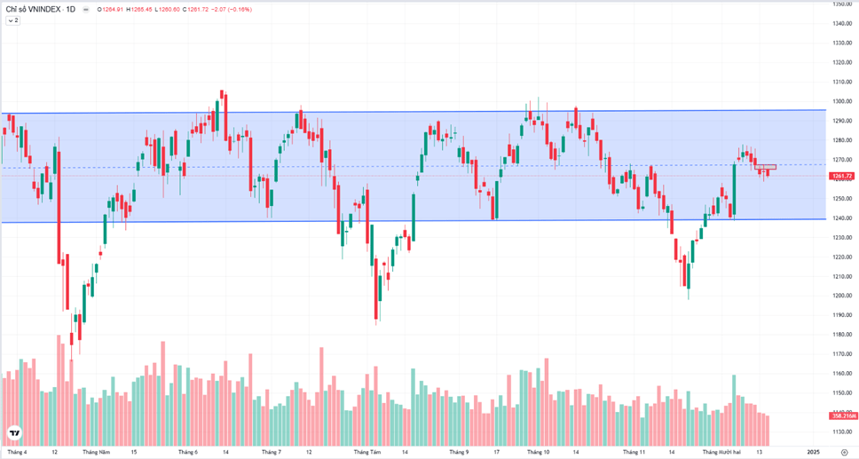This screenshot has height=459, width=859.
Task: Click the 2025 label on time axis
Action: point(813,452)
